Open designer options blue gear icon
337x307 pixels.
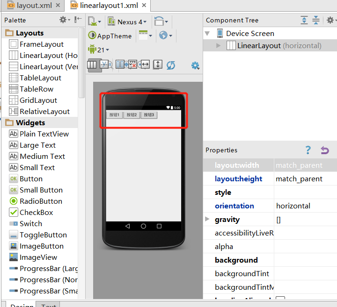coord(195,65)
